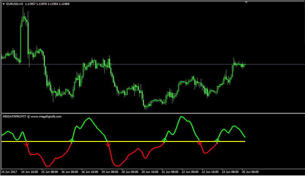The image size is (305, 176).
Task: Click the red sell arrow near 19 Jun 08:00
Action: 108,144
